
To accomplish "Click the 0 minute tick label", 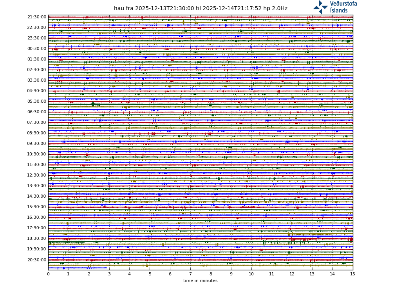I will (x=48, y=274).
